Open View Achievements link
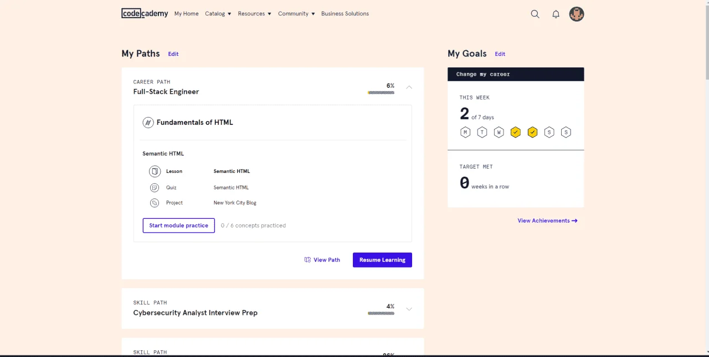This screenshot has width=709, height=357. (548, 221)
